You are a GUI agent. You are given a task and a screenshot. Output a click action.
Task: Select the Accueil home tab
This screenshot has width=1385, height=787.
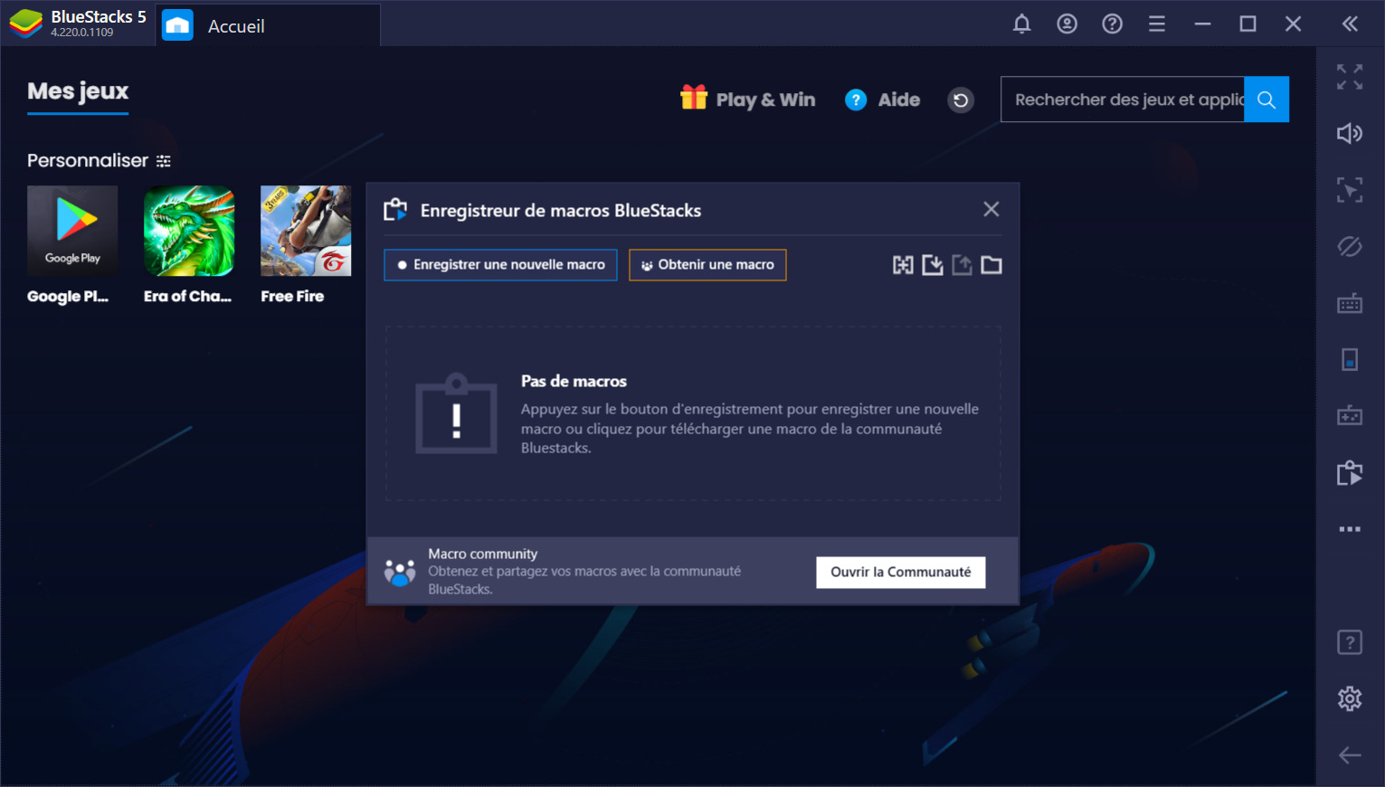[x=269, y=25]
